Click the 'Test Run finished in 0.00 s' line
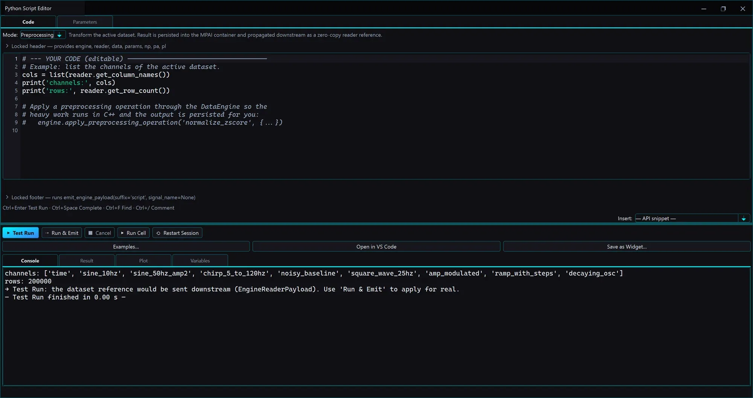The width and height of the screenshot is (753, 398). pyautogui.click(x=65, y=297)
